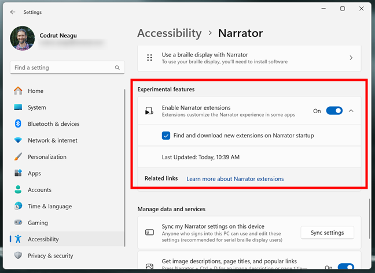Open Use a braille display with Narrator
The height and width of the screenshot is (273, 375).
coord(249,58)
